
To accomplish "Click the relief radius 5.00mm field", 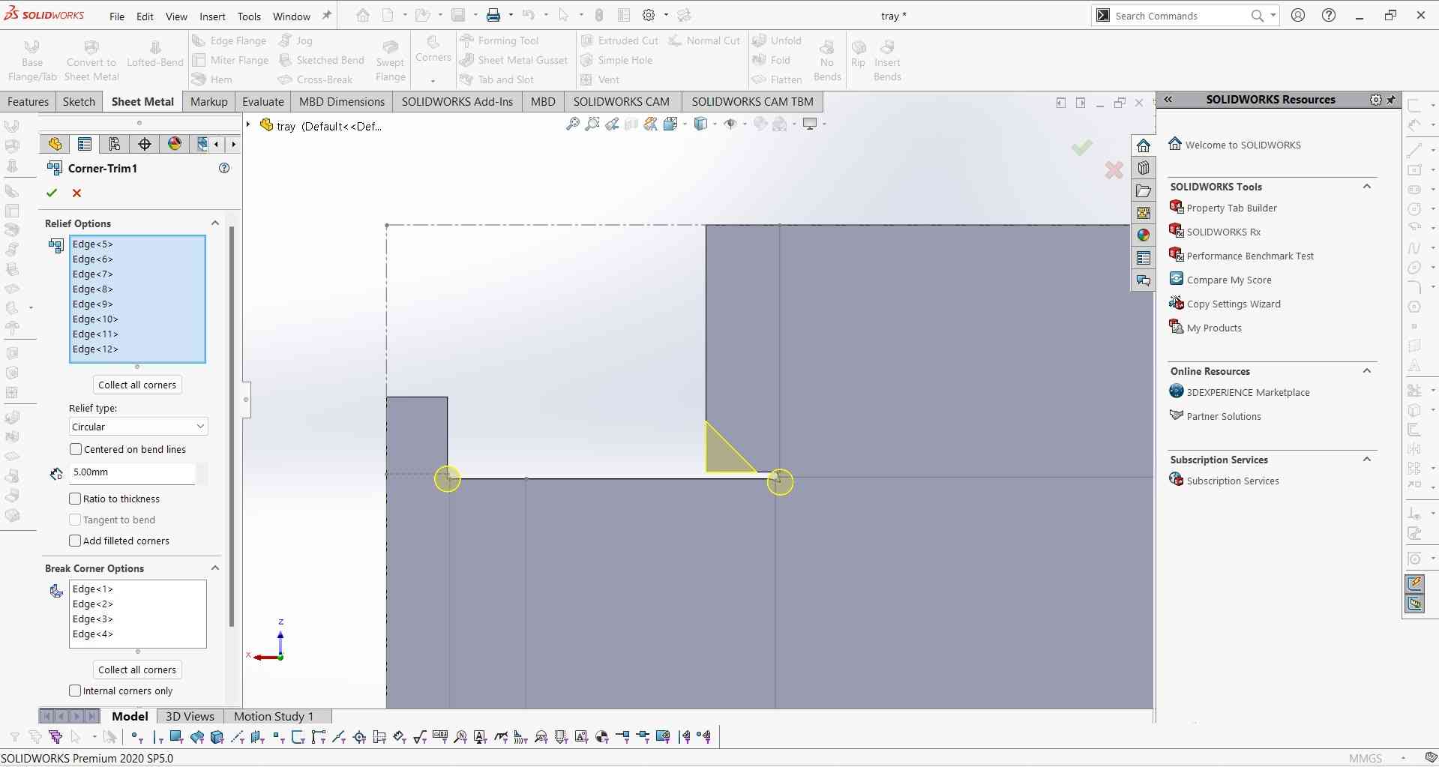I will (133, 472).
